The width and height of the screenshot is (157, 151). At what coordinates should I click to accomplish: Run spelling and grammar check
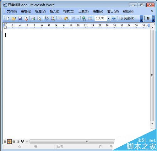pyautogui.click(x=46, y=19)
